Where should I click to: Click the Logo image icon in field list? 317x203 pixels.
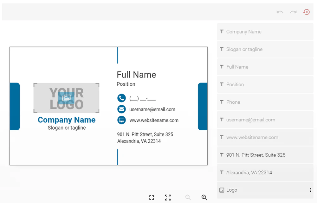pos(222,190)
